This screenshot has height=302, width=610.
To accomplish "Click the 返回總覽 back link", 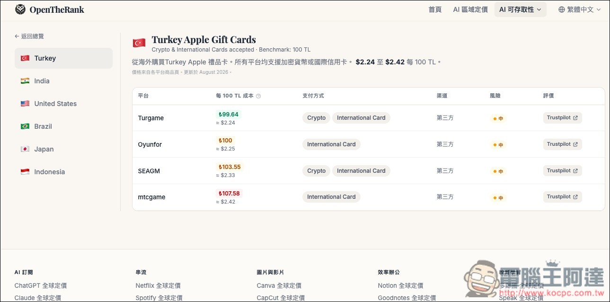I will click(29, 36).
